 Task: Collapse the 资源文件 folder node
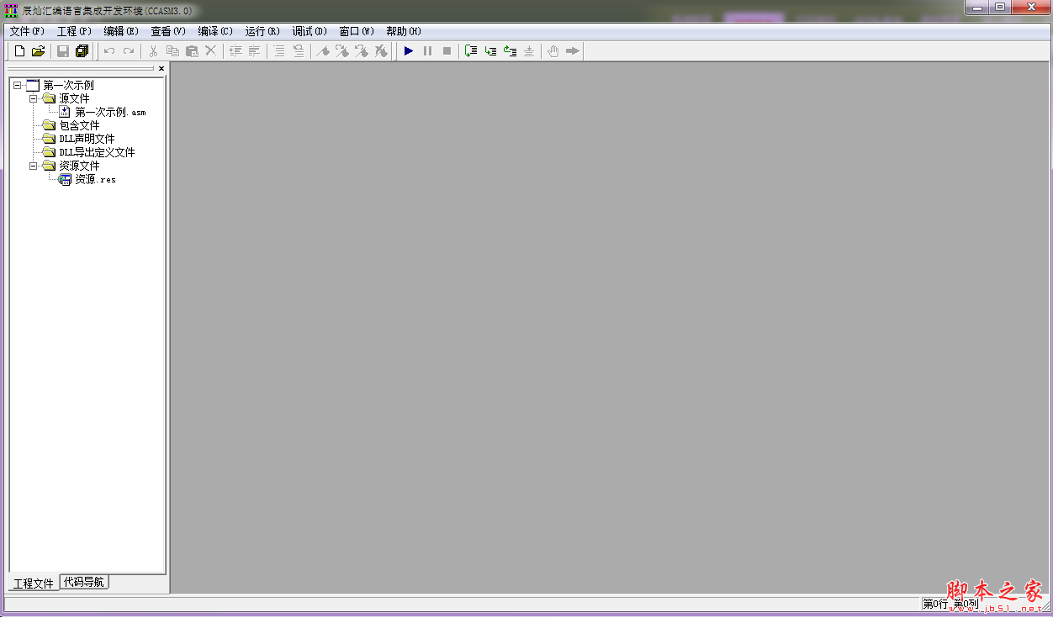point(34,166)
